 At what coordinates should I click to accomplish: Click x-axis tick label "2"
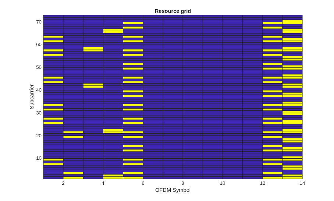(x=63, y=183)
